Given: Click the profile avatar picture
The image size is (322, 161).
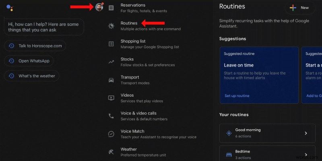Looking at the screenshot, I should [99, 7].
